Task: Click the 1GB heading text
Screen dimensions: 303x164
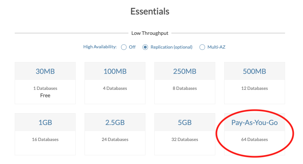Action: tap(45, 122)
